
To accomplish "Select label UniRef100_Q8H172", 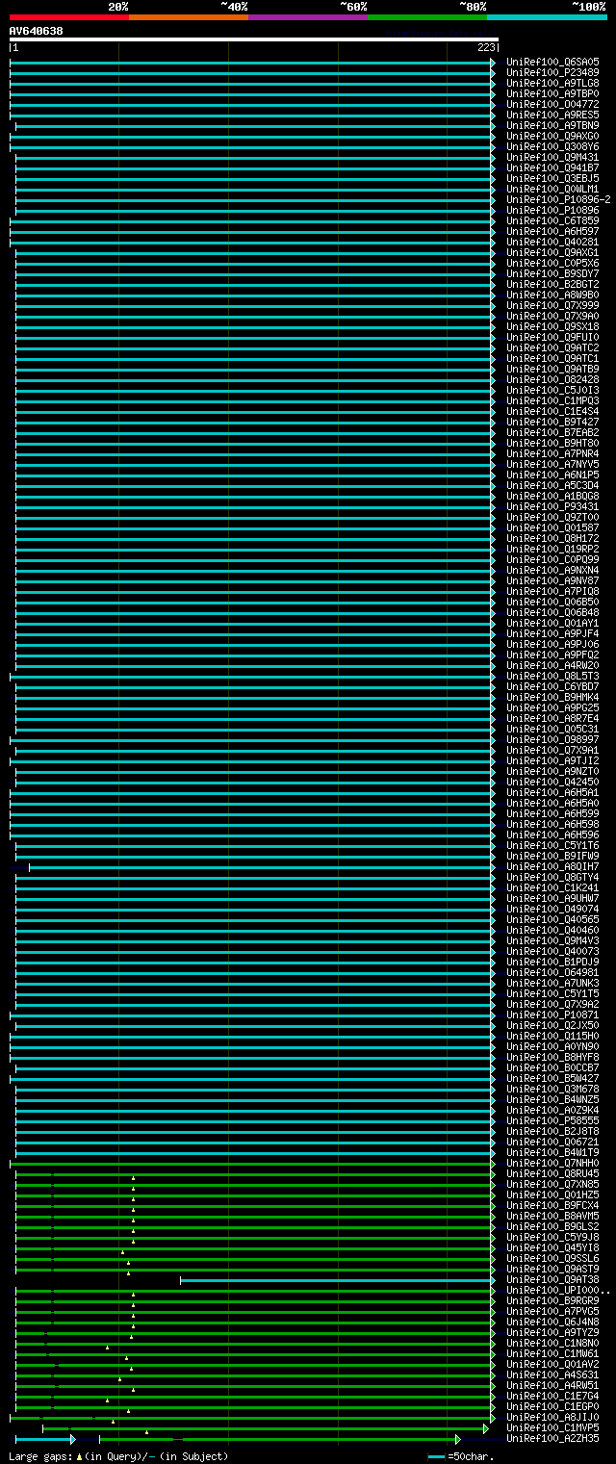I will tap(552, 538).
